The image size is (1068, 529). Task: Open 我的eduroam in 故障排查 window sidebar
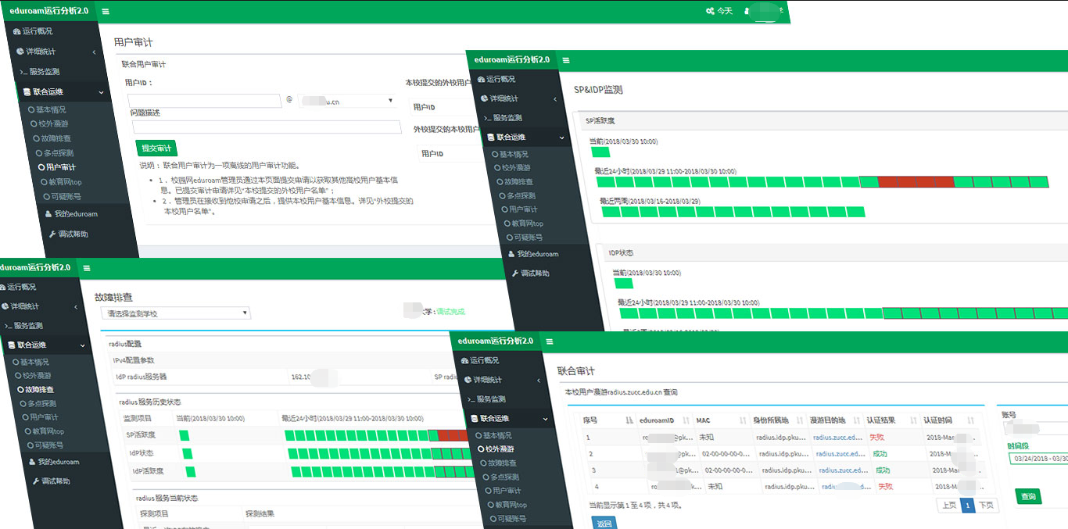coord(53,462)
